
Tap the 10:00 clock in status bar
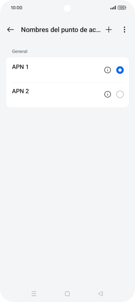click(x=16, y=8)
